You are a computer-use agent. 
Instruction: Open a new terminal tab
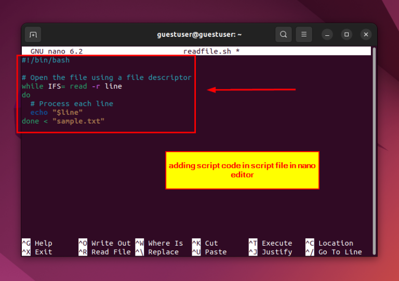point(33,35)
